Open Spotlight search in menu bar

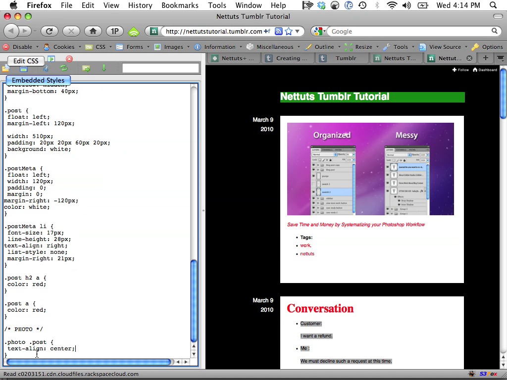pos(493,5)
